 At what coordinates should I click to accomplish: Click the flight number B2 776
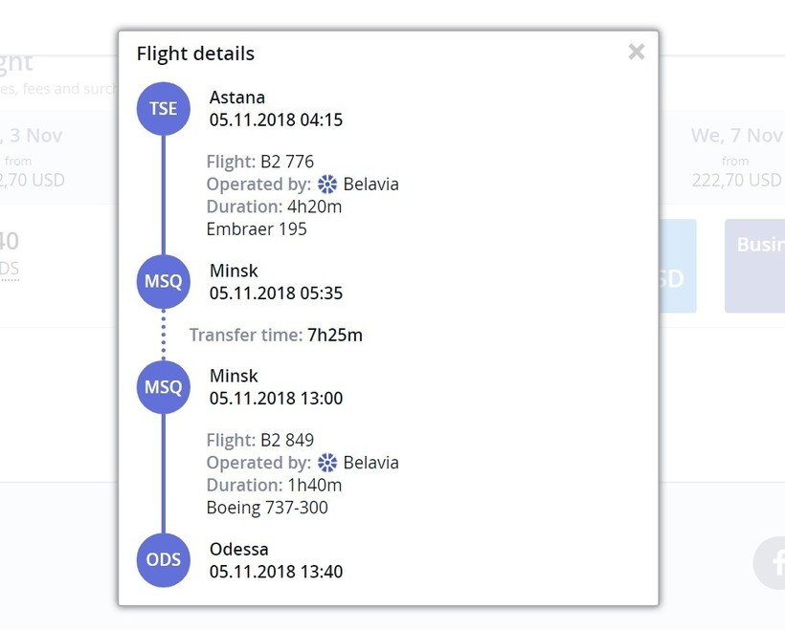click(x=287, y=162)
